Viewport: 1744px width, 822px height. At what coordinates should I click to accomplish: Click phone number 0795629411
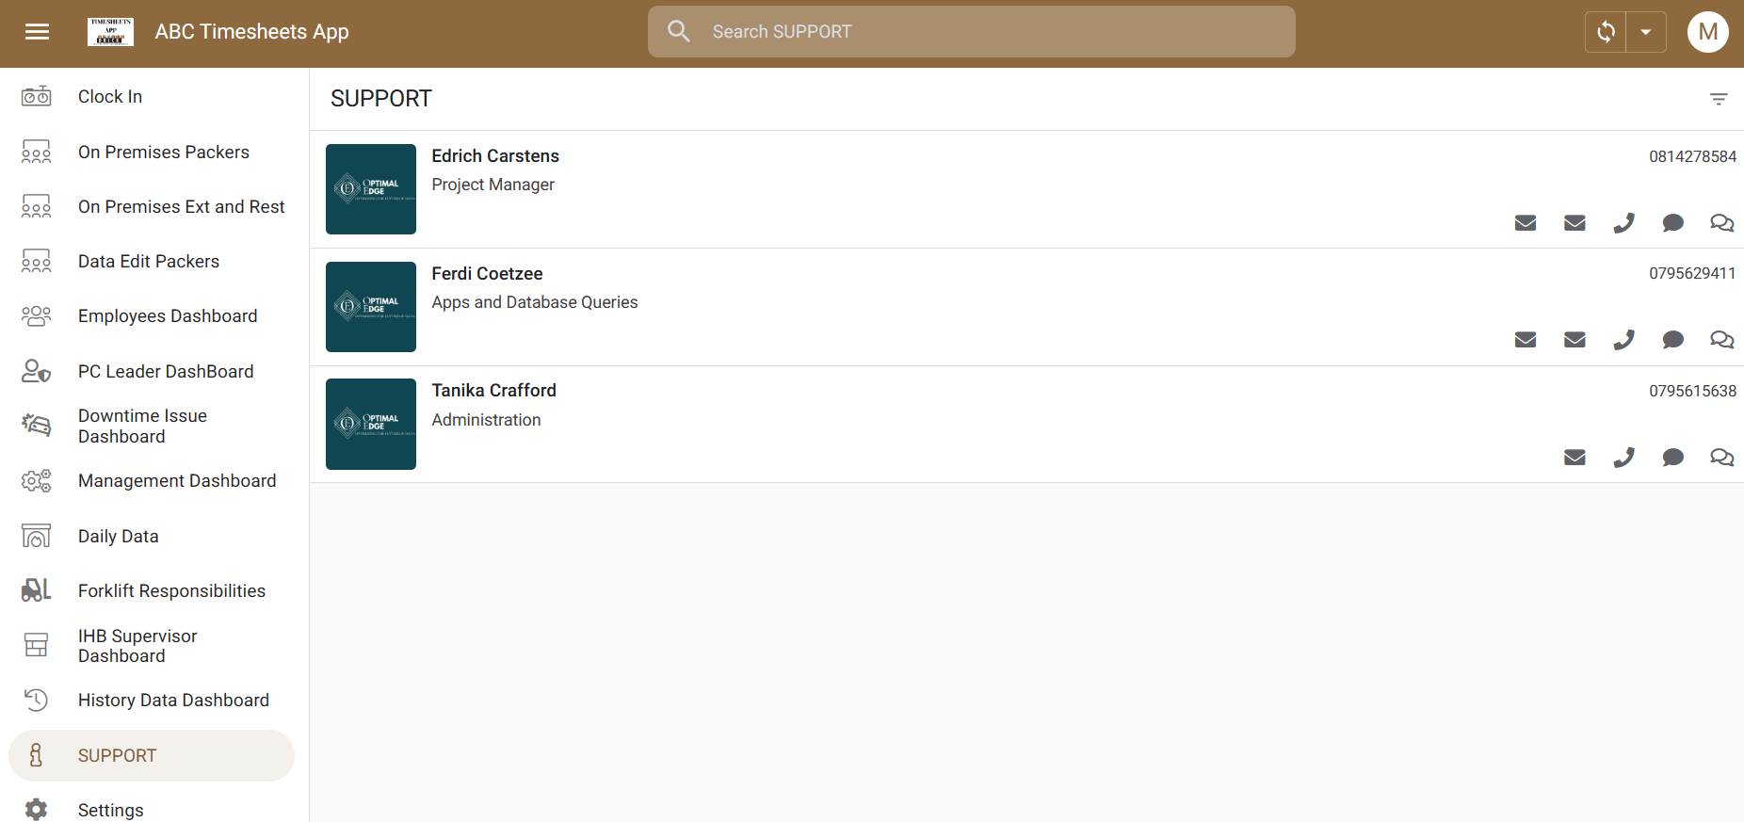point(1692,273)
